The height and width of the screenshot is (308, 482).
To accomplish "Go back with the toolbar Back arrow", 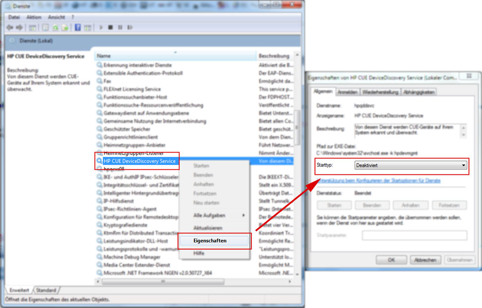I will tap(10, 28).
